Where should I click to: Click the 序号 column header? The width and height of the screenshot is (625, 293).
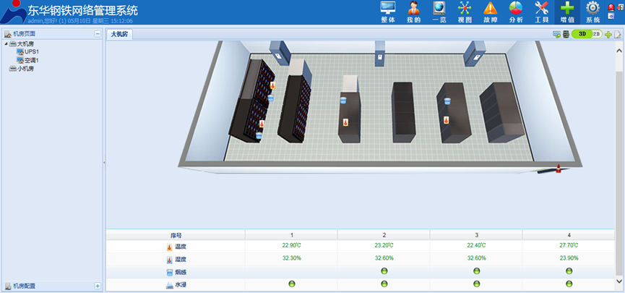[x=176, y=235]
